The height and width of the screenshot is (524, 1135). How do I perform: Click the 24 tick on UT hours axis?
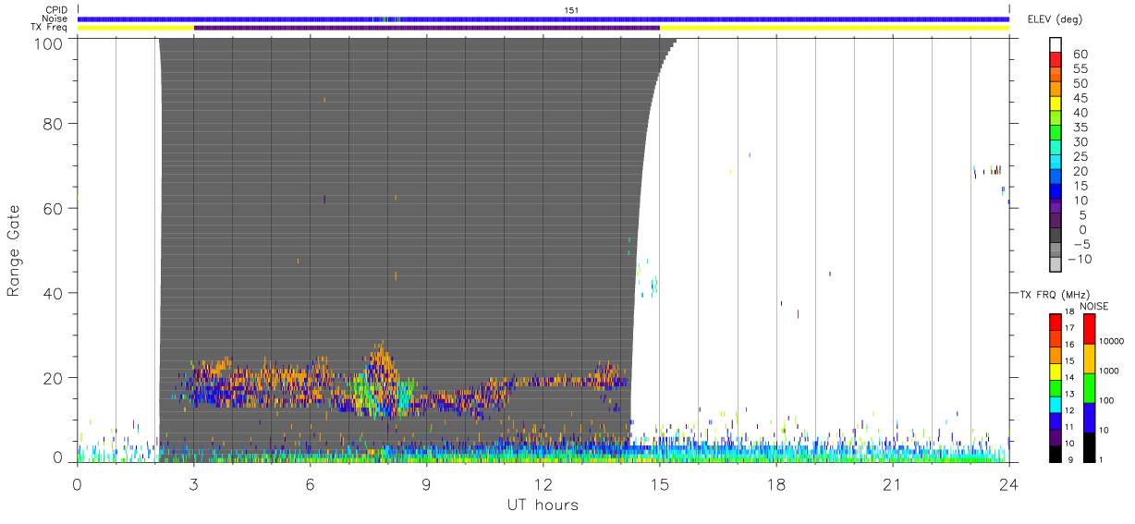pyautogui.click(x=1008, y=483)
